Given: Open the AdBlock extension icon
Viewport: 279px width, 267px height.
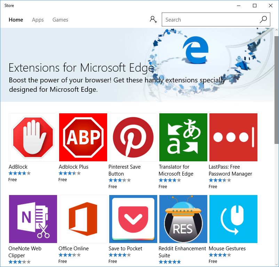Looking at the screenshot, I should [33, 137].
